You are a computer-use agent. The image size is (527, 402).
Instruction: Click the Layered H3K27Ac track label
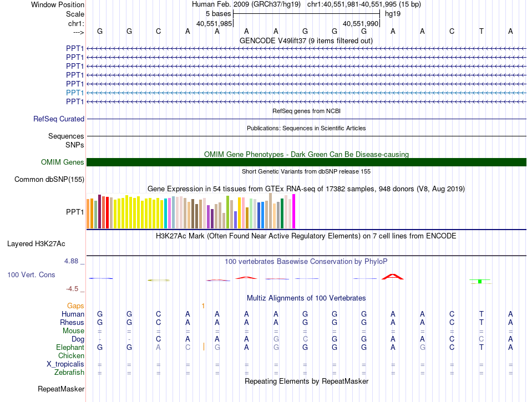[36, 244]
